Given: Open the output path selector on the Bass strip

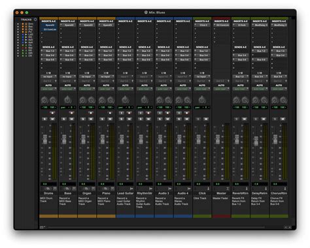Looking at the screenshot, I should 68,81.
